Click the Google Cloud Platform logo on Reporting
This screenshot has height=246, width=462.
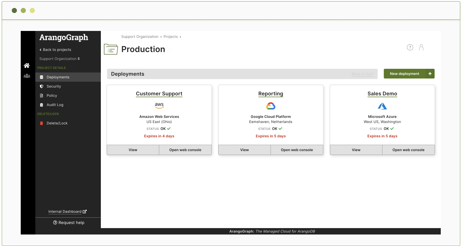tap(271, 106)
